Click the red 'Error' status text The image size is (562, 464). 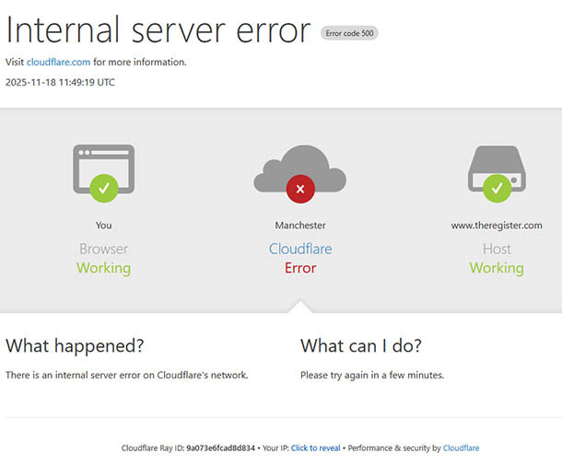click(300, 268)
